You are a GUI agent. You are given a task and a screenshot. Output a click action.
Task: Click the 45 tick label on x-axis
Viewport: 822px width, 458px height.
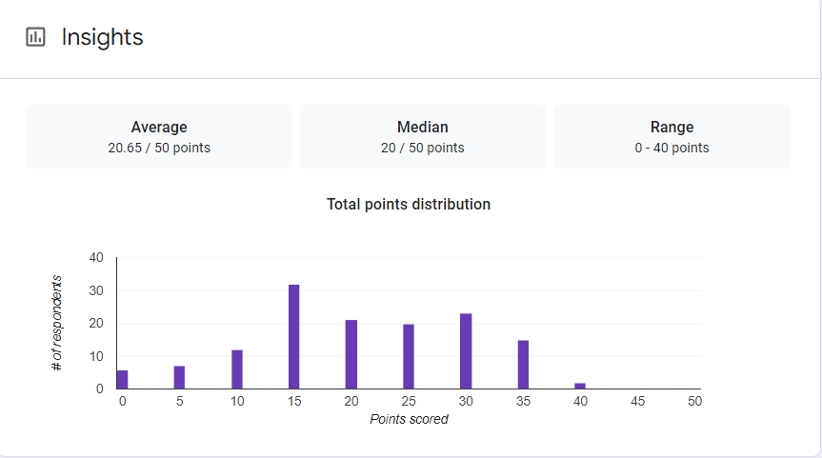(x=637, y=402)
